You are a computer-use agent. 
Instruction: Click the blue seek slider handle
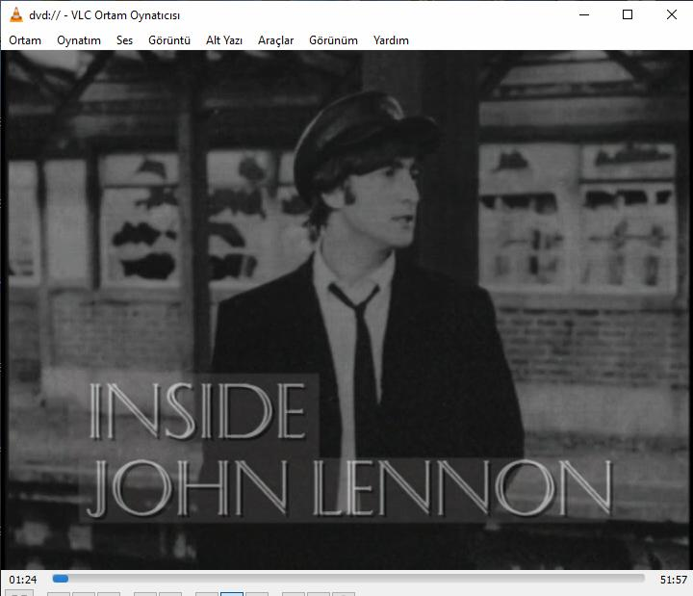click(x=61, y=579)
